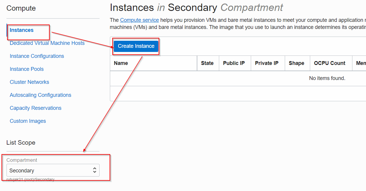The width and height of the screenshot is (366, 191).
Task: Sort by the Shape column header
Action: 296,63
